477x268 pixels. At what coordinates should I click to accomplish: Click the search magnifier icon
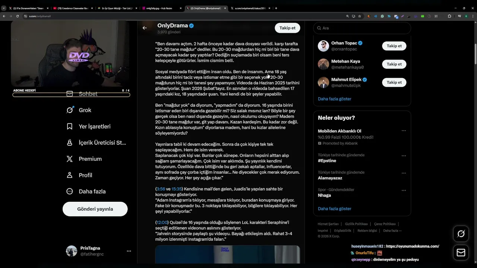[x=319, y=28]
